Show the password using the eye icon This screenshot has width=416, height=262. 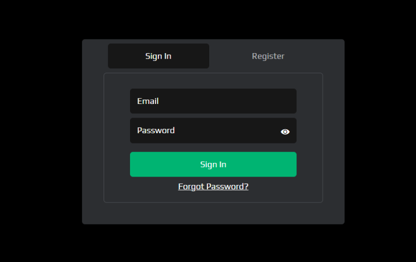coord(285,132)
